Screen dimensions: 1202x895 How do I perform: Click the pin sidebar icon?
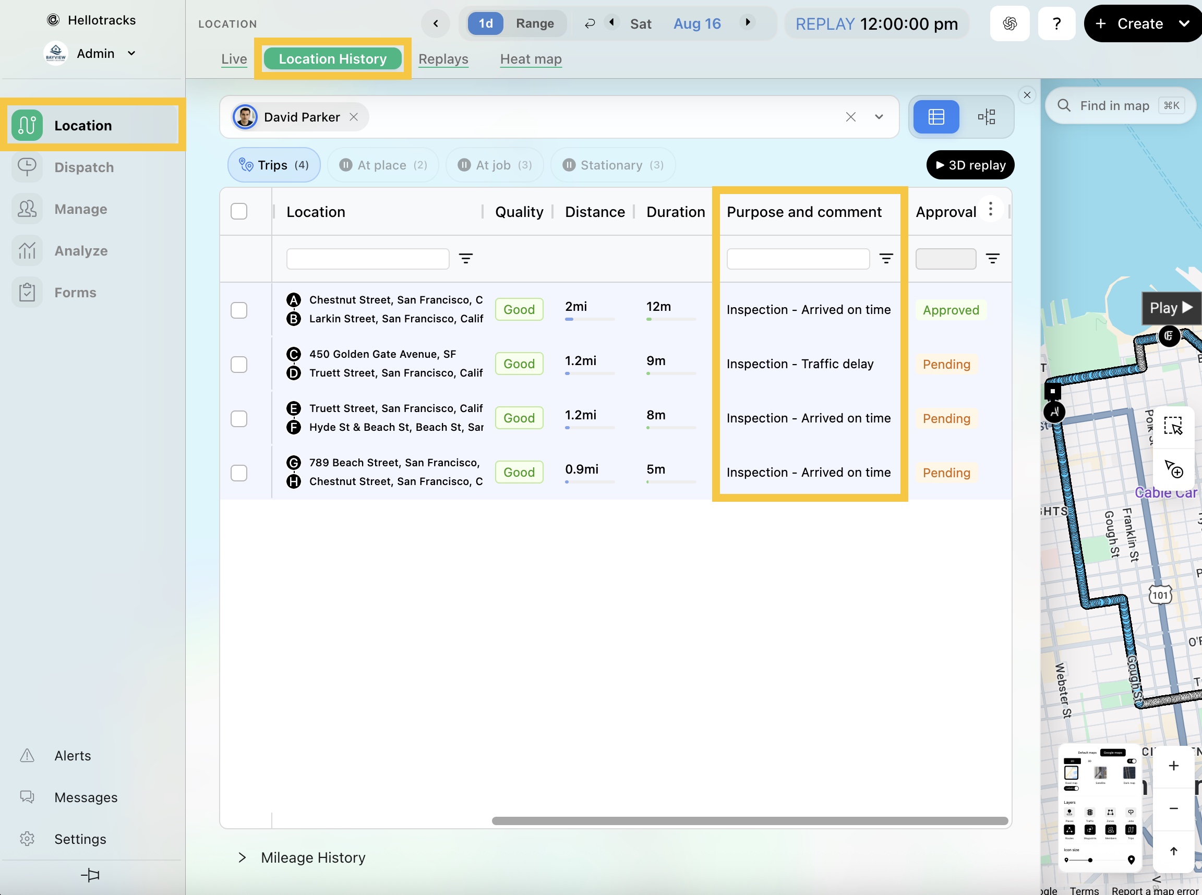tap(90, 875)
